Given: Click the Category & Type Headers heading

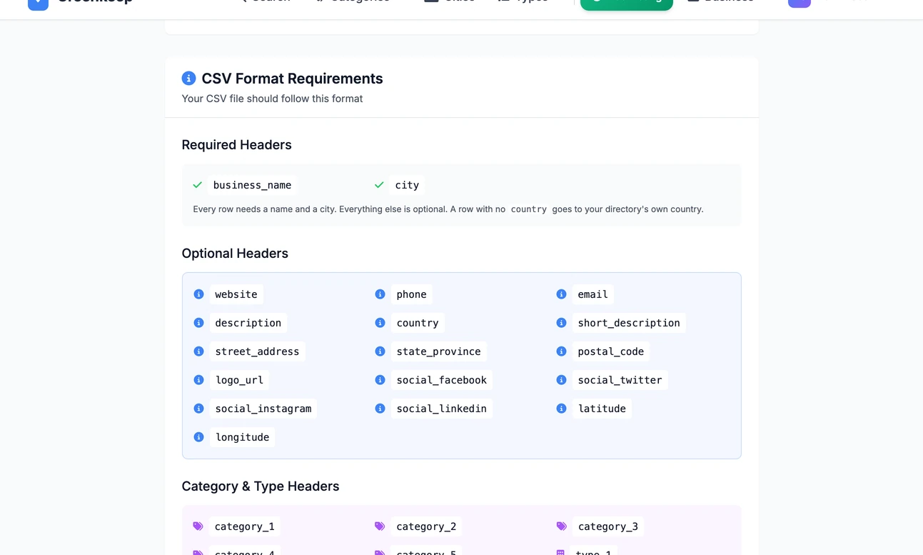Looking at the screenshot, I should (x=261, y=486).
